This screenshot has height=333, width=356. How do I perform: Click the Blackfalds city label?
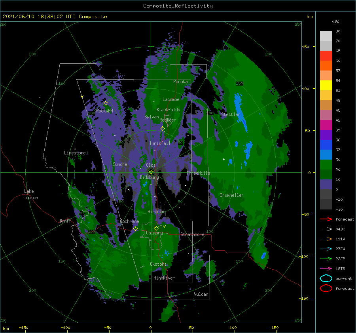168,110
